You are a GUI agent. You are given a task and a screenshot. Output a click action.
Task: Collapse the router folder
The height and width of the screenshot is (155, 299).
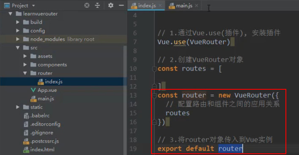click(x=25, y=73)
